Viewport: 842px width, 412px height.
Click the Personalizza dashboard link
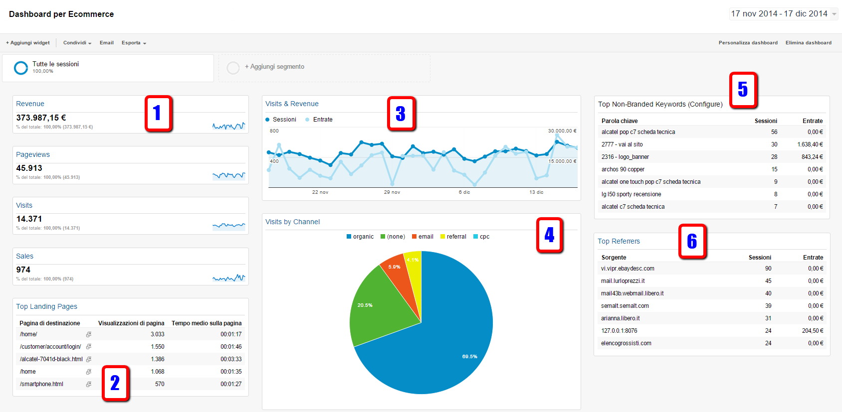click(x=748, y=43)
